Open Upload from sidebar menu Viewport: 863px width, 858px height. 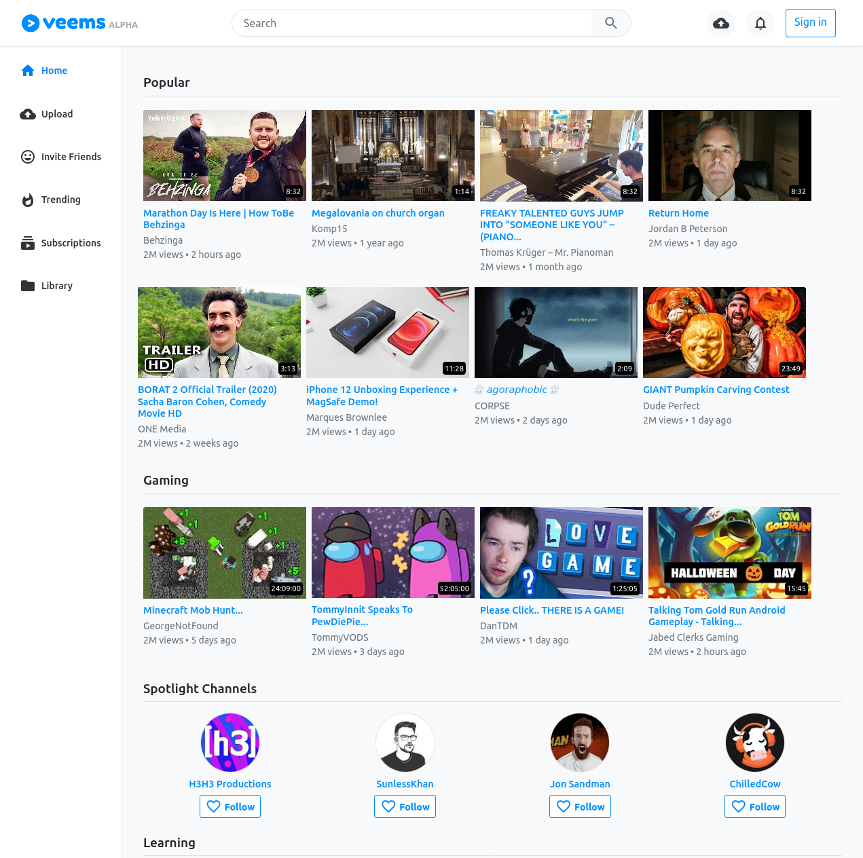tap(47, 114)
